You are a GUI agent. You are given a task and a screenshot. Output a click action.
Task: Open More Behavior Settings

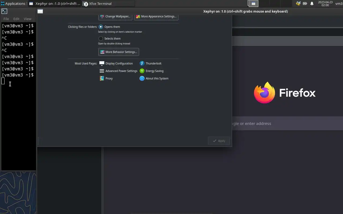[118, 52]
